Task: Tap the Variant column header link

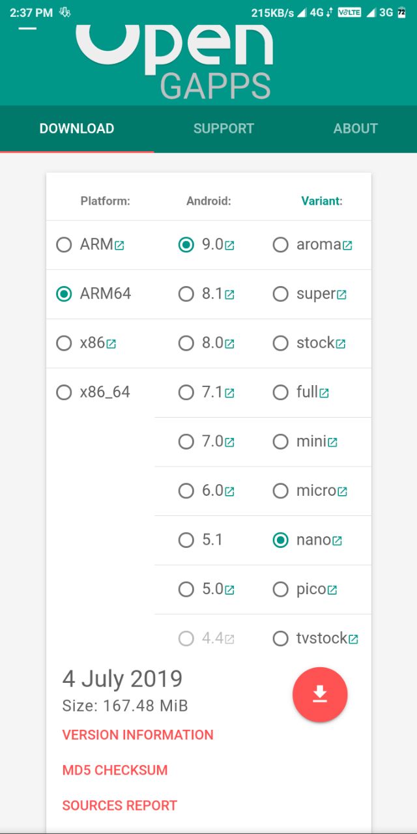Action: (322, 201)
